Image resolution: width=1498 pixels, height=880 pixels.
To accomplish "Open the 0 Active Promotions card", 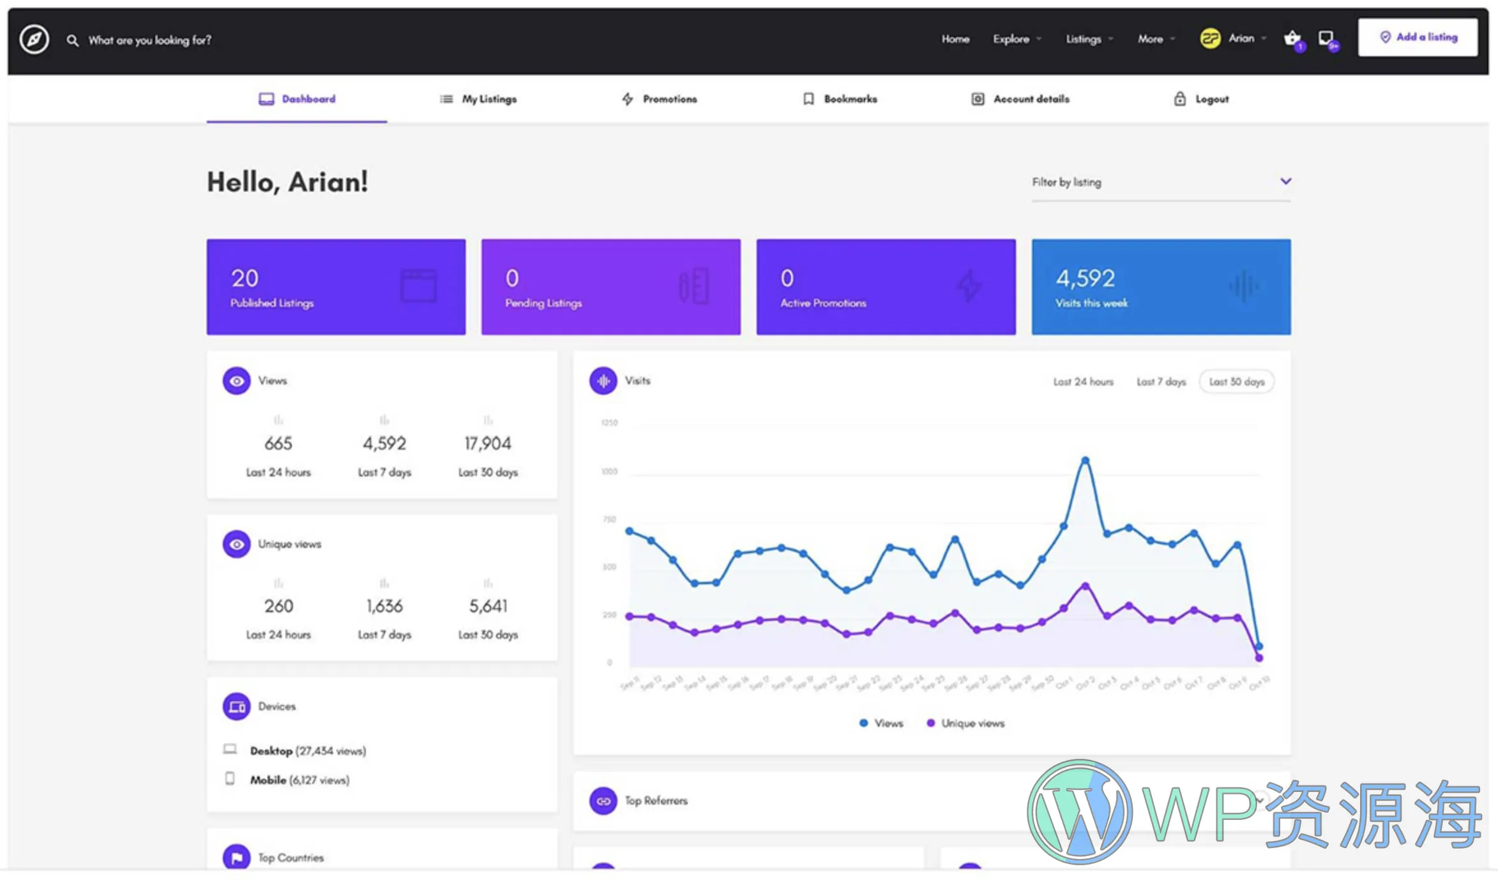I will [x=886, y=287].
